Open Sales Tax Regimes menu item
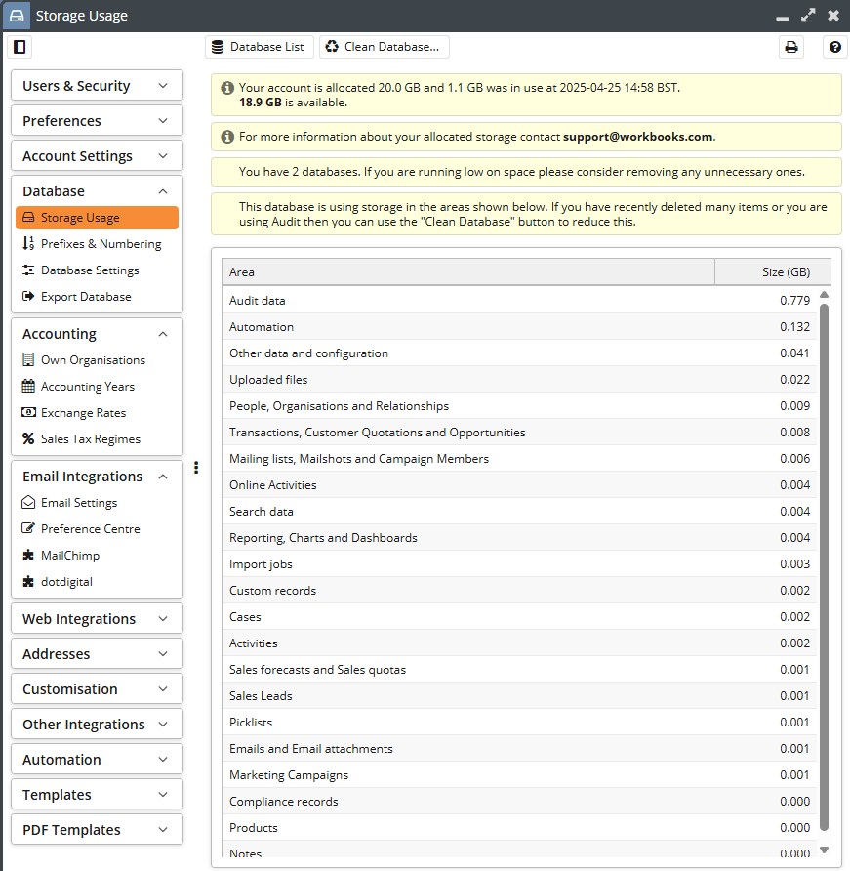Image resolution: width=850 pixels, height=871 pixels. (x=98, y=438)
